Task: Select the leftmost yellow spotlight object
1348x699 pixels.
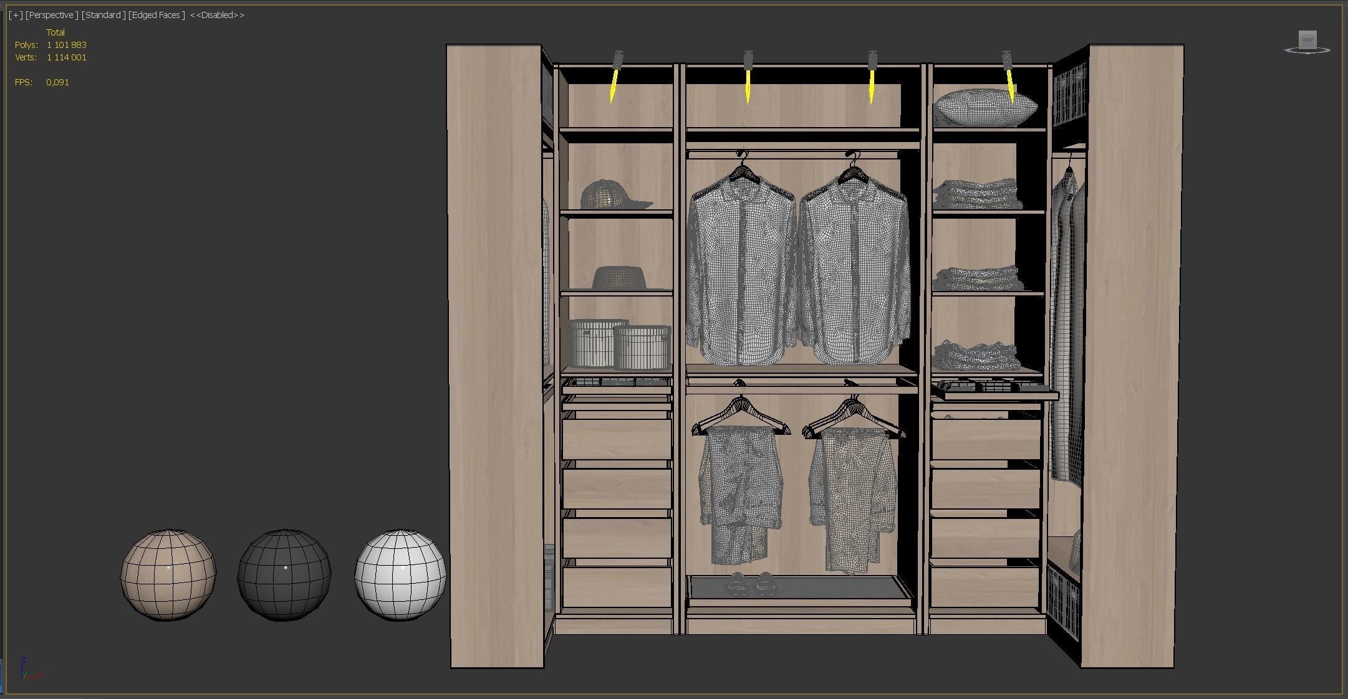Action: point(615,77)
